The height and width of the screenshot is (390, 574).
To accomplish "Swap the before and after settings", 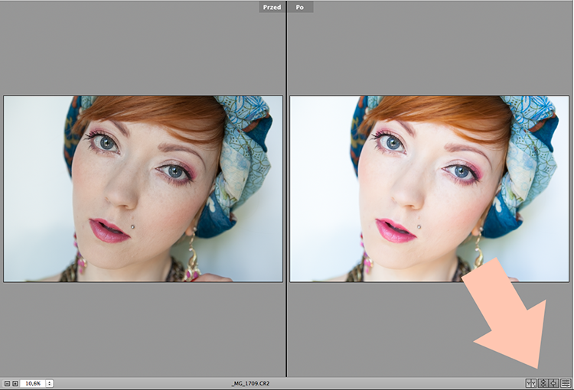I will (543, 383).
